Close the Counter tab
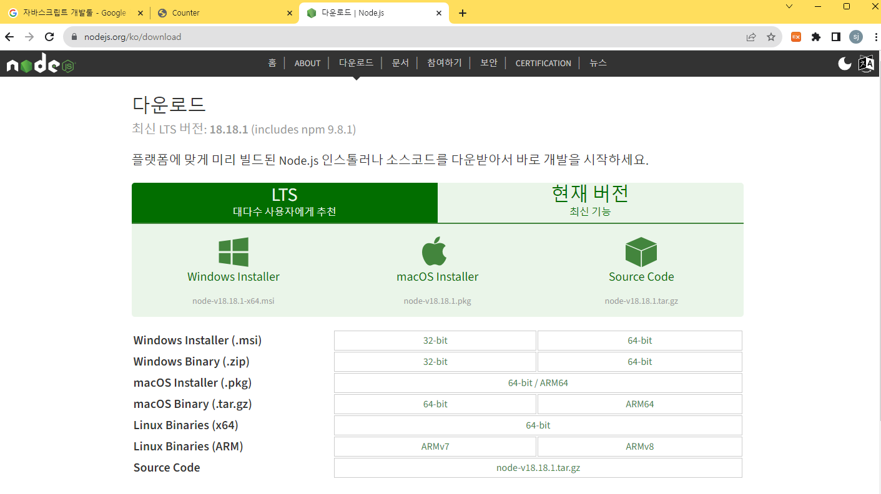The height and width of the screenshot is (494, 881). (x=289, y=12)
